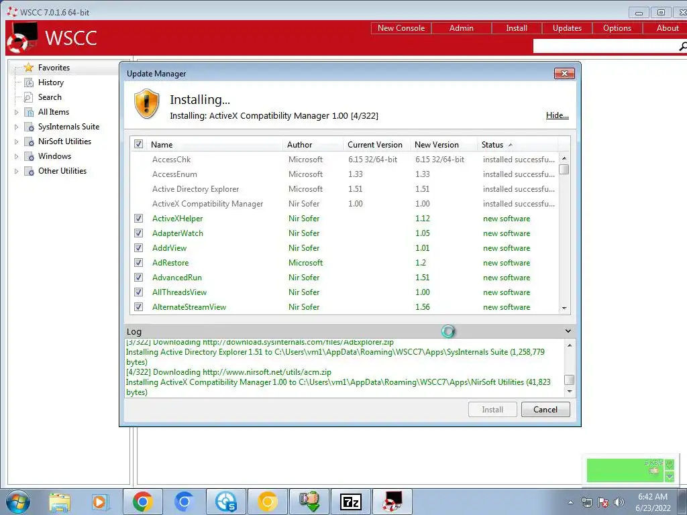The width and height of the screenshot is (687, 515).
Task: Click the network tray icon
Action: (586, 502)
